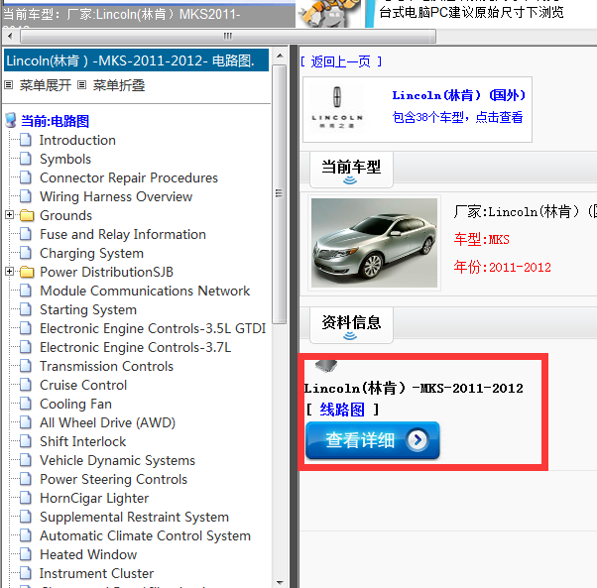Click the page icon beside Fuse and Relay Information
The image size is (597, 588).
point(26,234)
